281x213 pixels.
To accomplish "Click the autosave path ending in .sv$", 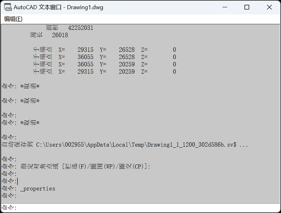I will point(136,145).
